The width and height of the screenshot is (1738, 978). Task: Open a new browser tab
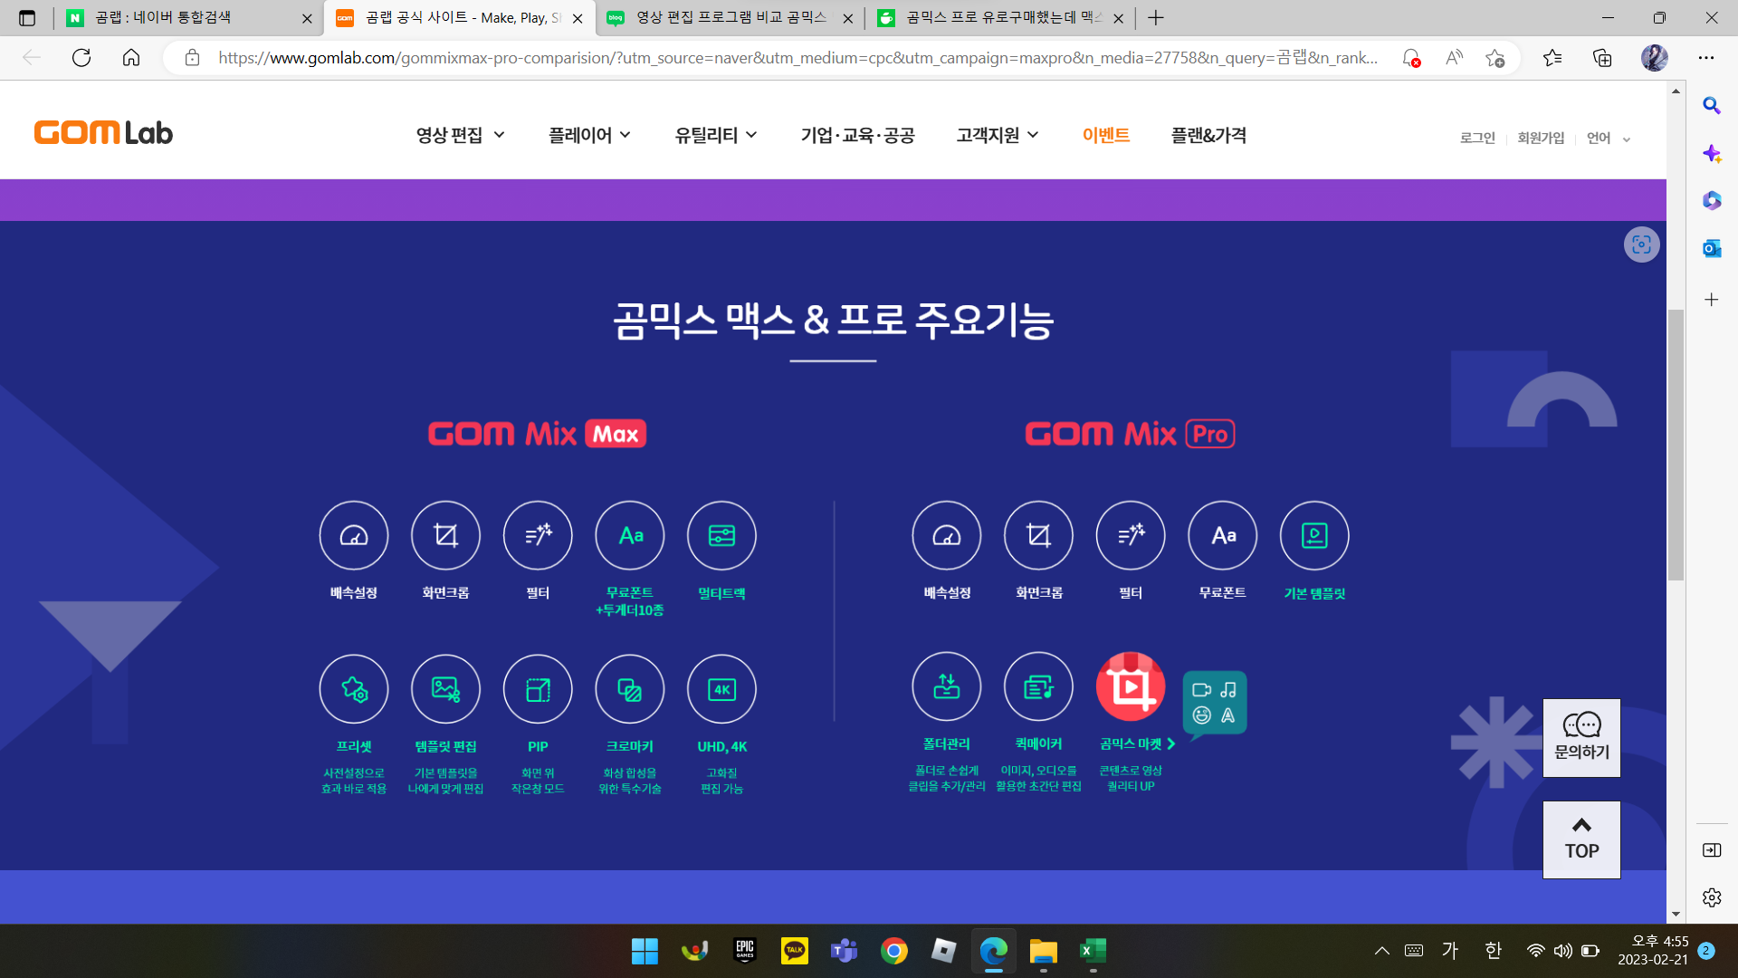click(1156, 17)
